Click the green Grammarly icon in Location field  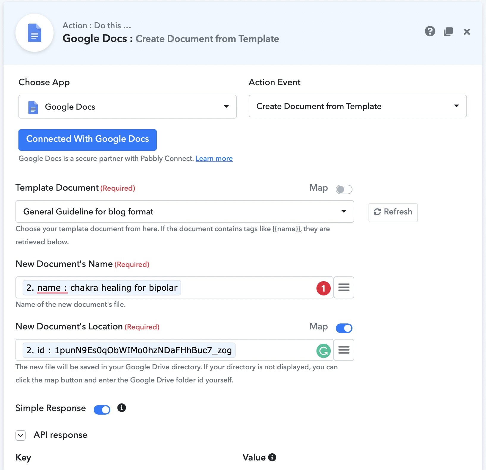(x=324, y=351)
